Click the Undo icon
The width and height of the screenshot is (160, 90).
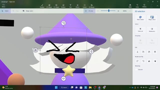coord(137,6)
